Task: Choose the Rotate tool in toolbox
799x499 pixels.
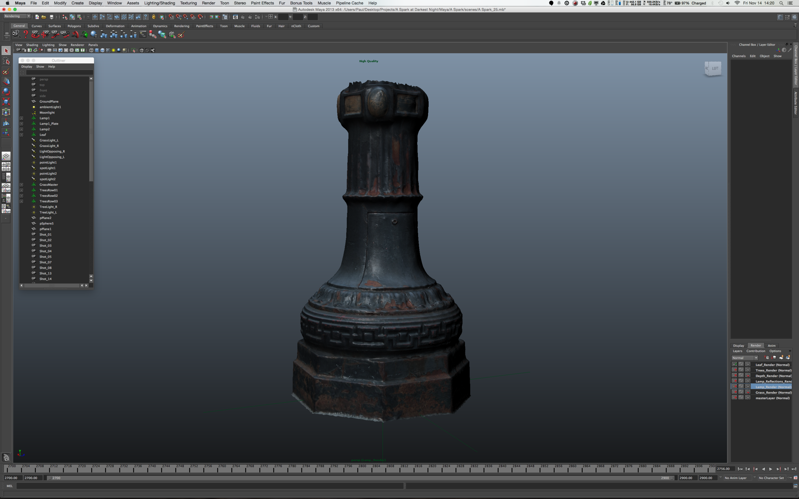Action: [x=6, y=91]
